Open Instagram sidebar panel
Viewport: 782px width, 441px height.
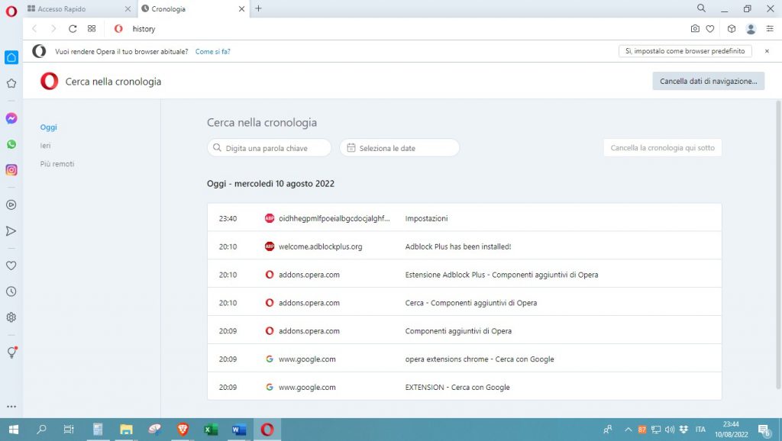11,170
